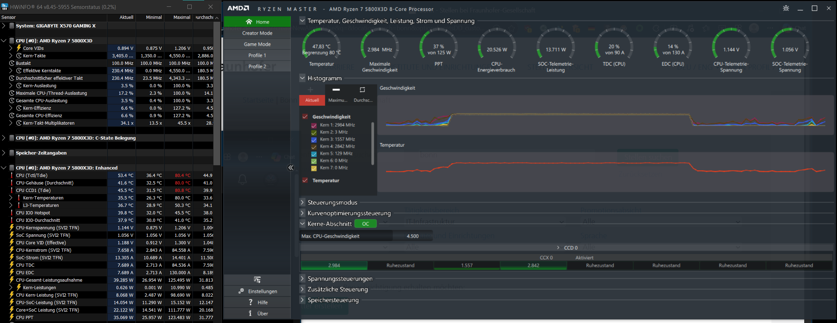Click the HWiNFO app icon in title bar
Screen dimensions: 837x323
(x=5, y=7)
